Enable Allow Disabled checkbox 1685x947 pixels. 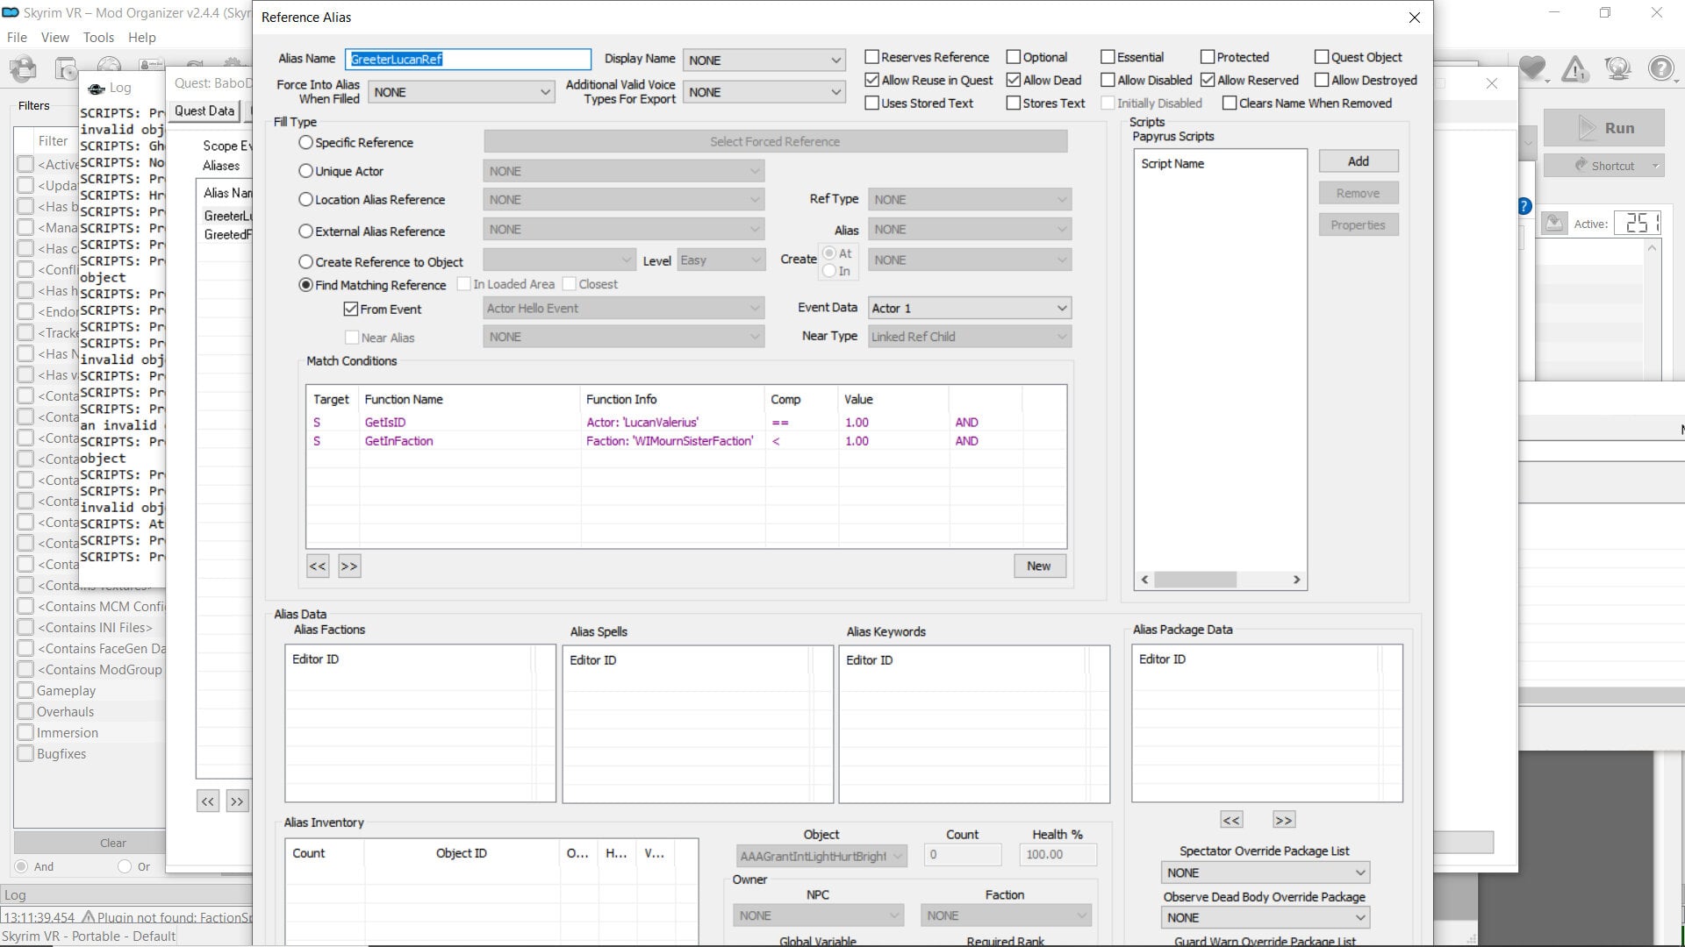[1108, 80]
